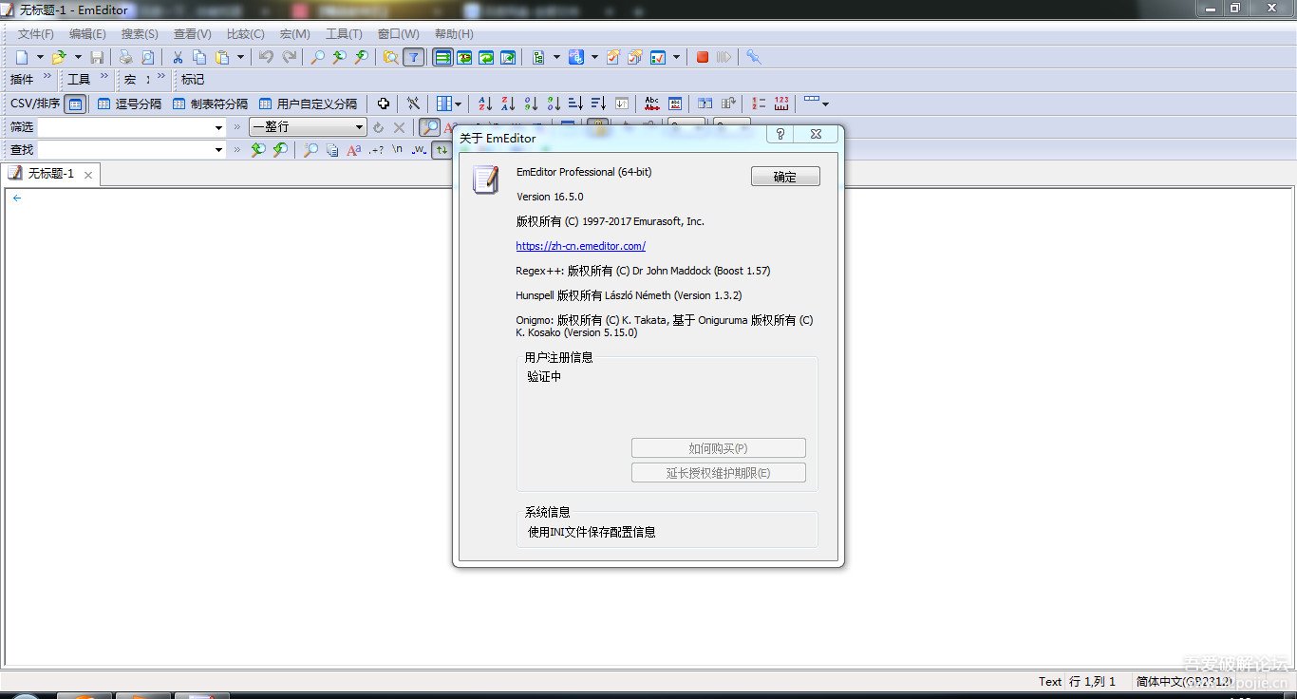Expand the 宏 toolbar overflow chevron

161,77
